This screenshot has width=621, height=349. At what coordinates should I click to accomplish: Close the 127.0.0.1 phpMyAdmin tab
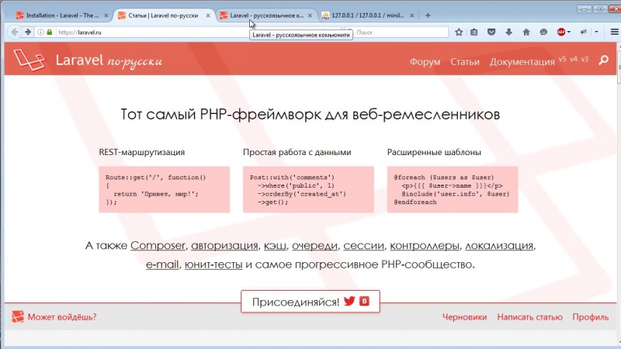pos(411,16)
